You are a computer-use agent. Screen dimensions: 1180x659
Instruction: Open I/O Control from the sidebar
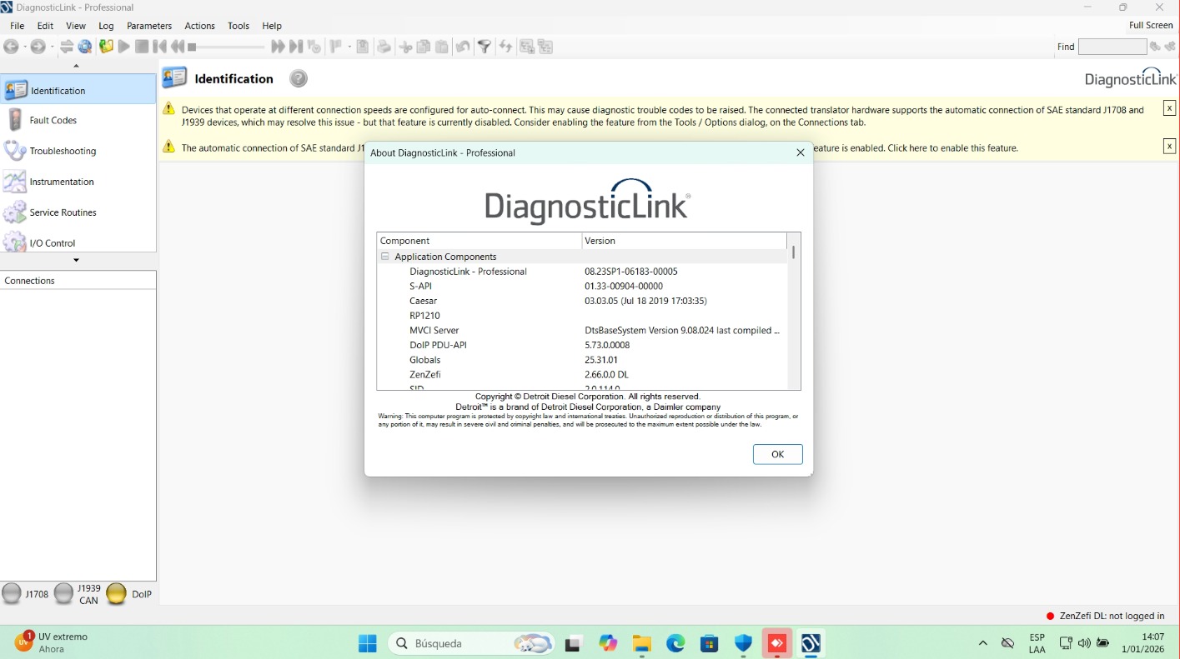coord(78,242)
